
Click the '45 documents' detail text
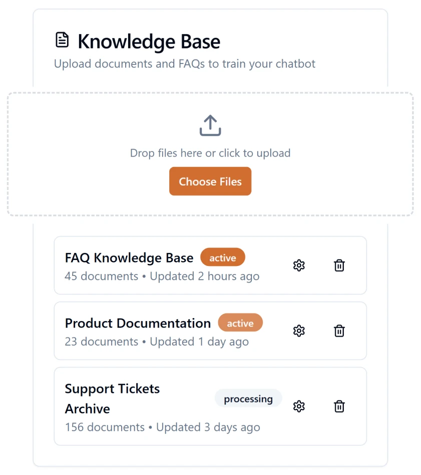pos(101,276)
